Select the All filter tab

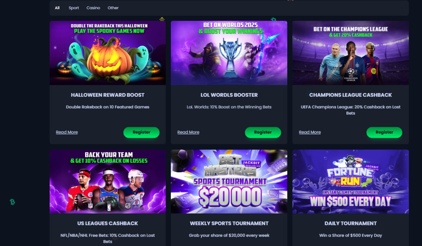(57, 8)
